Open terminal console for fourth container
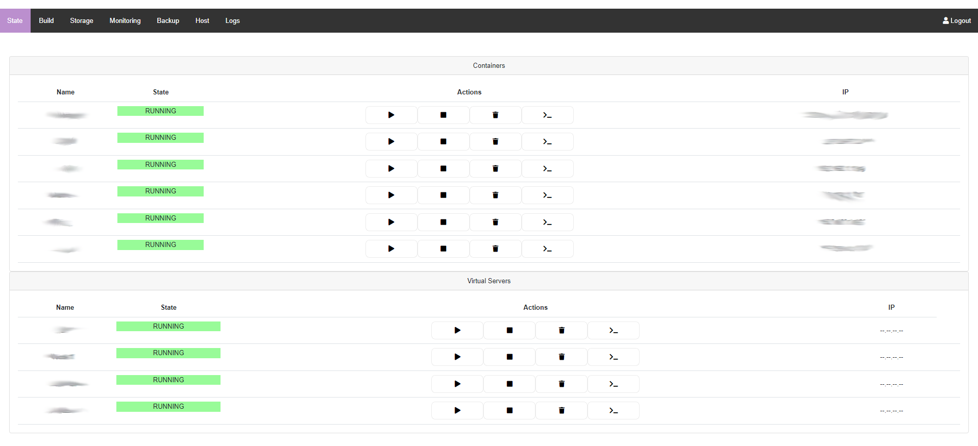Screen dimensions: 978x446 pyautogui.click(x=547, y=195)
